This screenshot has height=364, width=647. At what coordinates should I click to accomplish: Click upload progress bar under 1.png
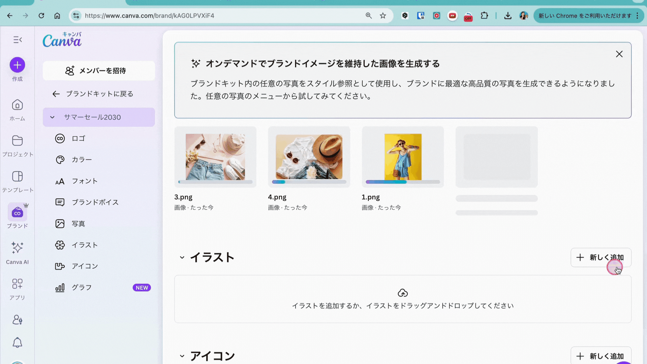tap(403, 182)
